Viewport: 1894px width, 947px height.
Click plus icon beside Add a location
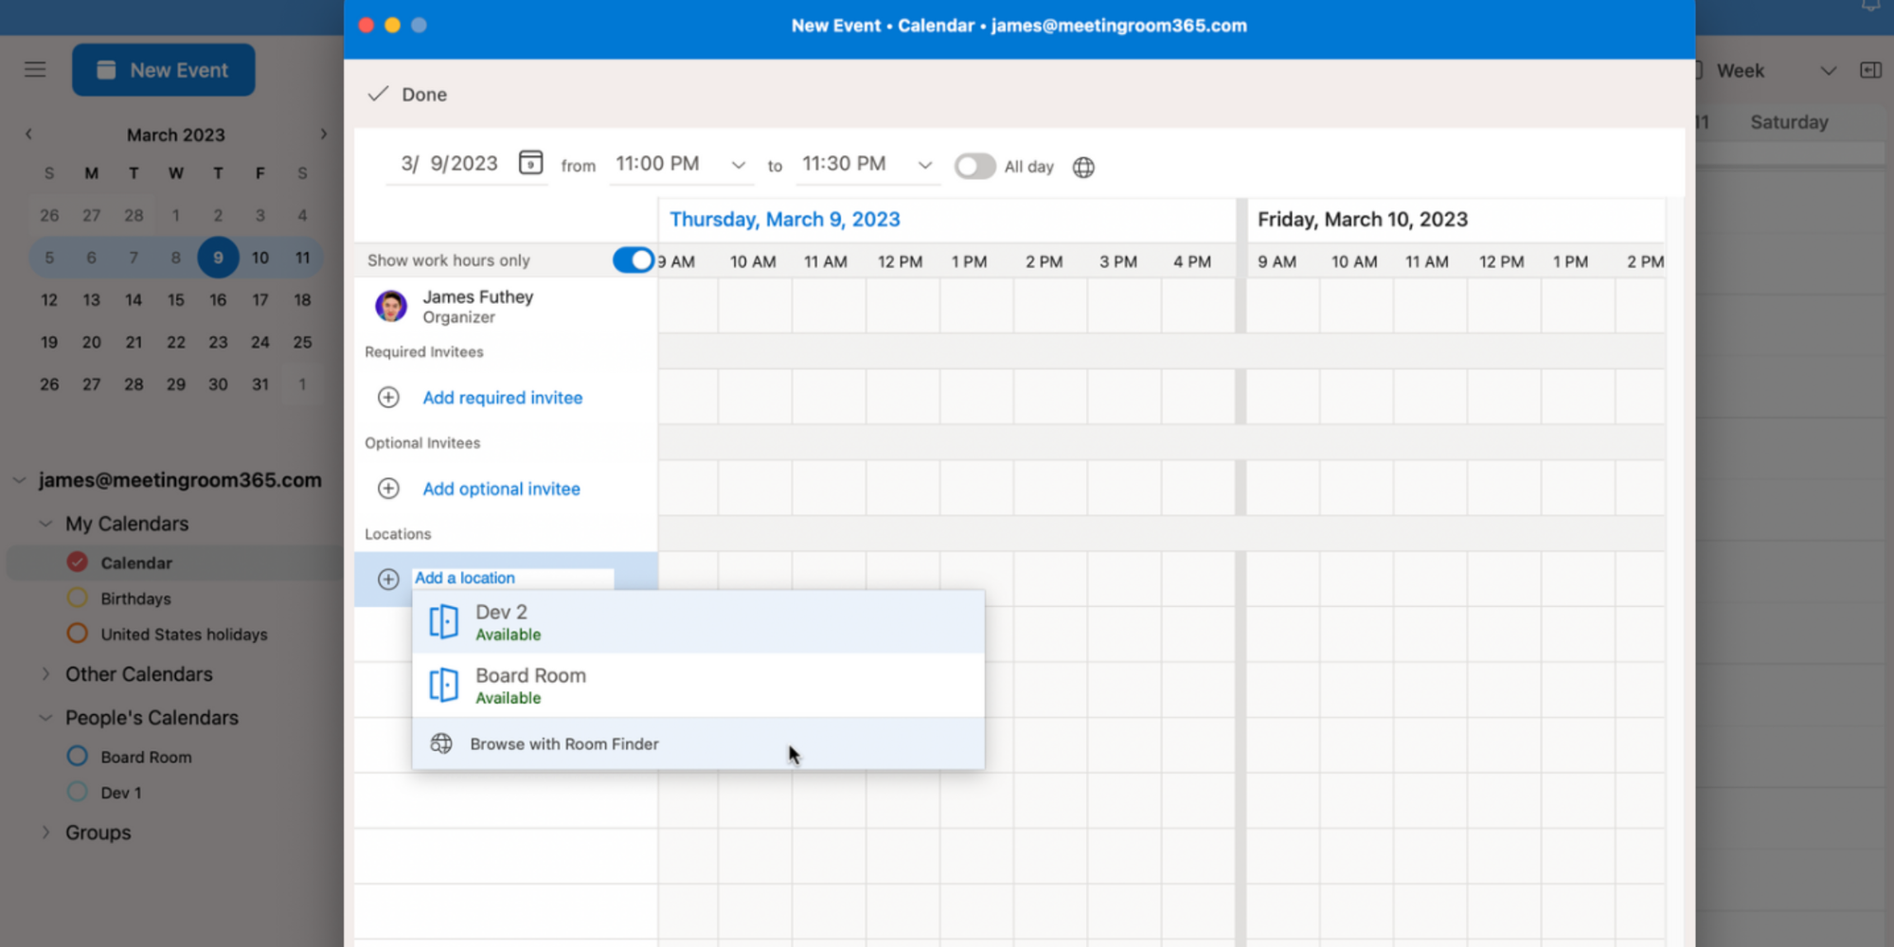388,579
